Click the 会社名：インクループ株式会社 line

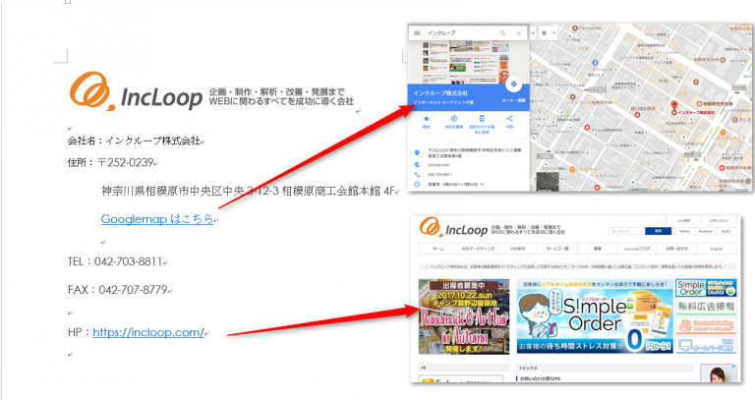134,142
